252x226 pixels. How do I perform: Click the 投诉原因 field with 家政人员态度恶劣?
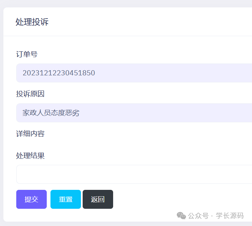click(x=134, y=113)
